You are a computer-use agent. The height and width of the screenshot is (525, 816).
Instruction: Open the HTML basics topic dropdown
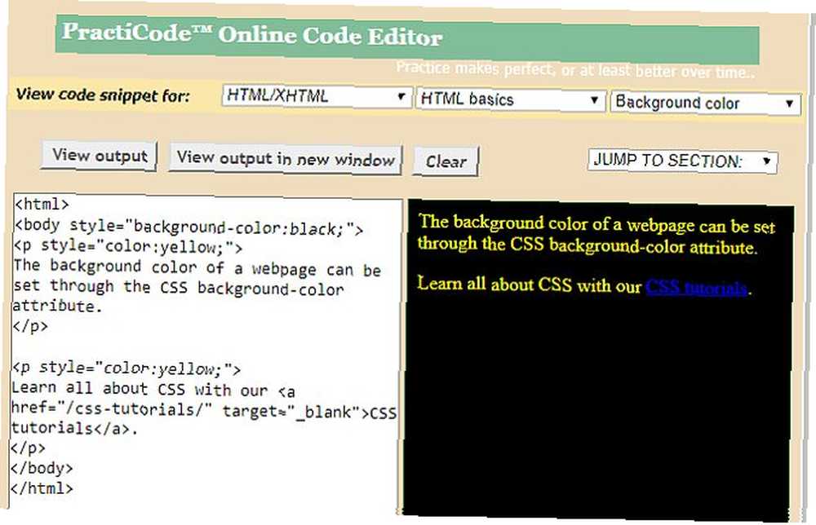511,99
